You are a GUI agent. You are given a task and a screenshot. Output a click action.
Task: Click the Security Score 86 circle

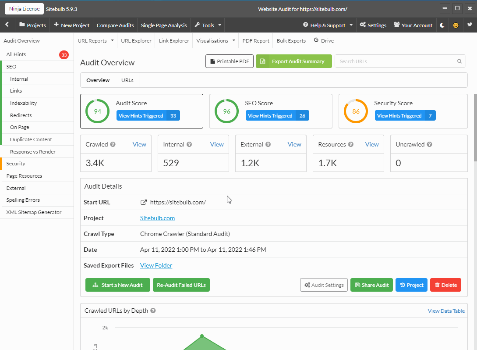pos(356,111)
